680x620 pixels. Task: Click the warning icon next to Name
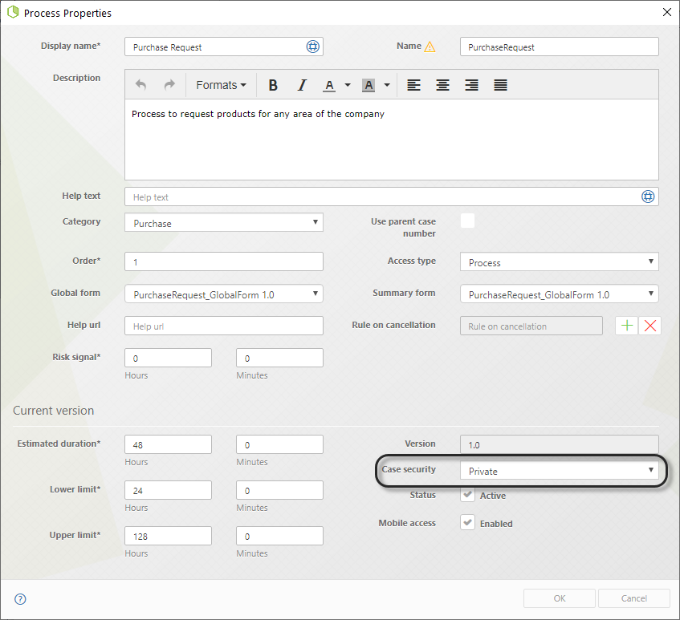tap(430, 47)
